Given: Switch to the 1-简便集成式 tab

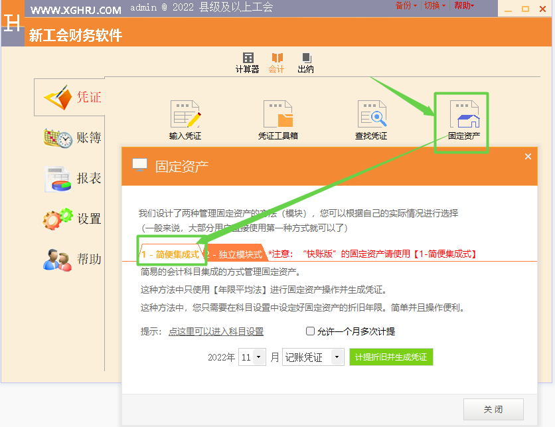Looking at the screenshot, I should [170, 254].
